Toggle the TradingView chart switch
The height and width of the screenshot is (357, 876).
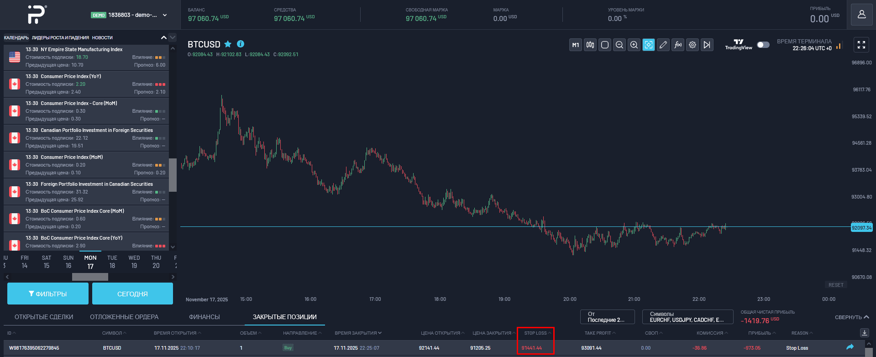[x=763, y=45]
